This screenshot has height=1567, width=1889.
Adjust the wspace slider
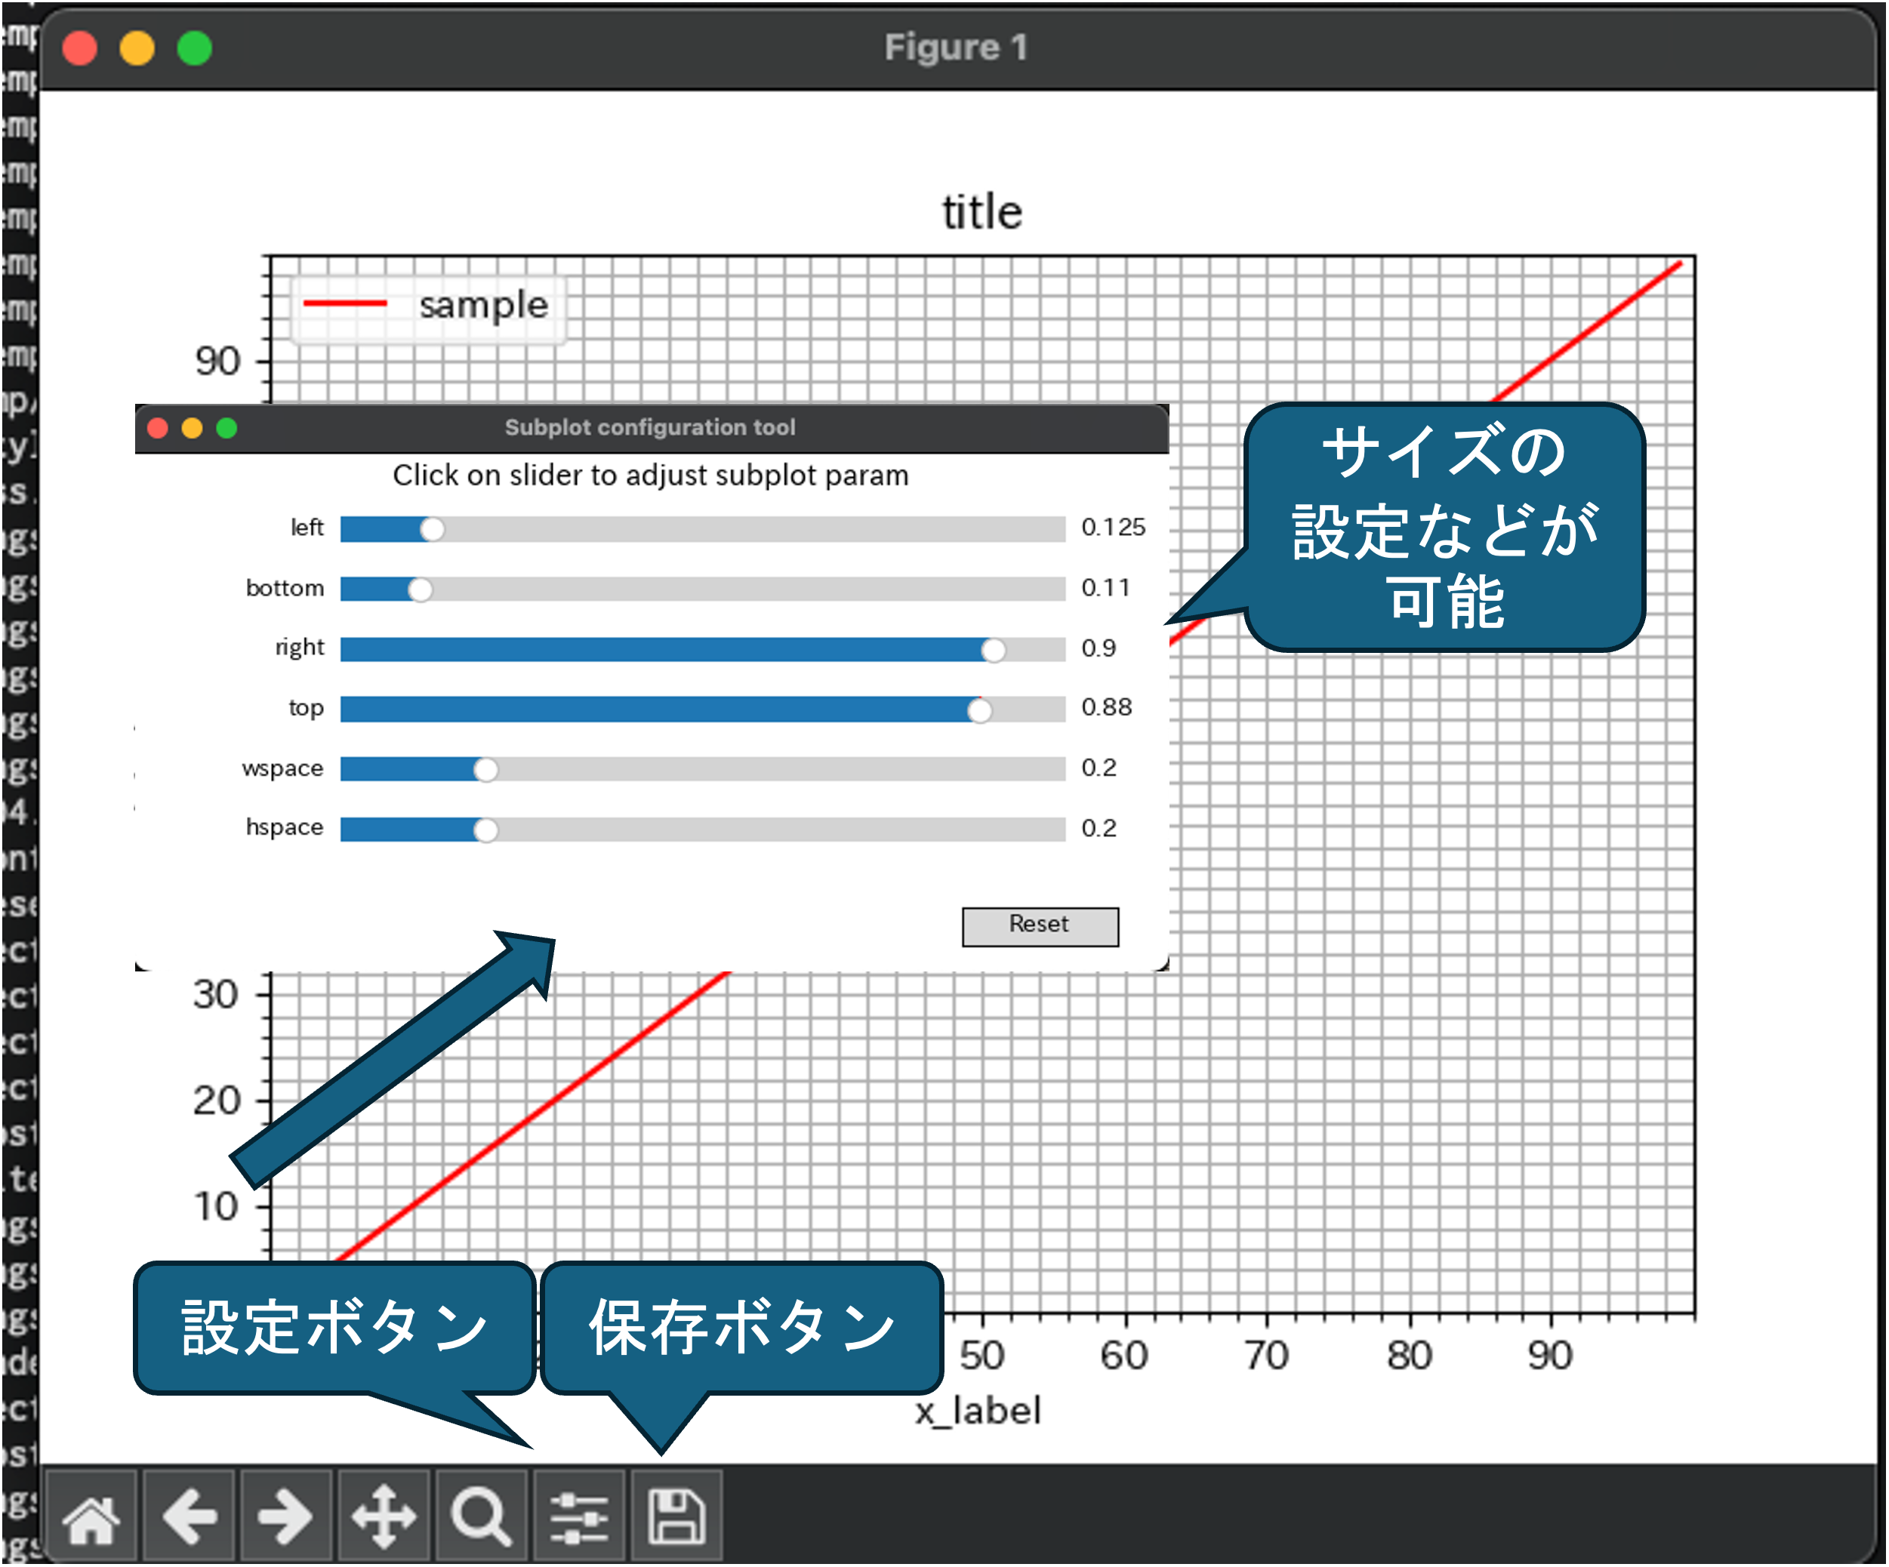(485, 770)
